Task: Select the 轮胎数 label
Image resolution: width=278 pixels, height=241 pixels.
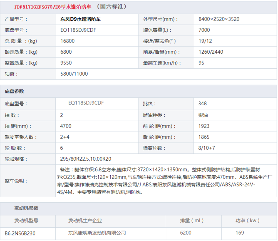Action: 15,148
